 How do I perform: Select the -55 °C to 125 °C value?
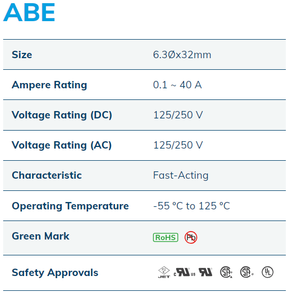191,206
